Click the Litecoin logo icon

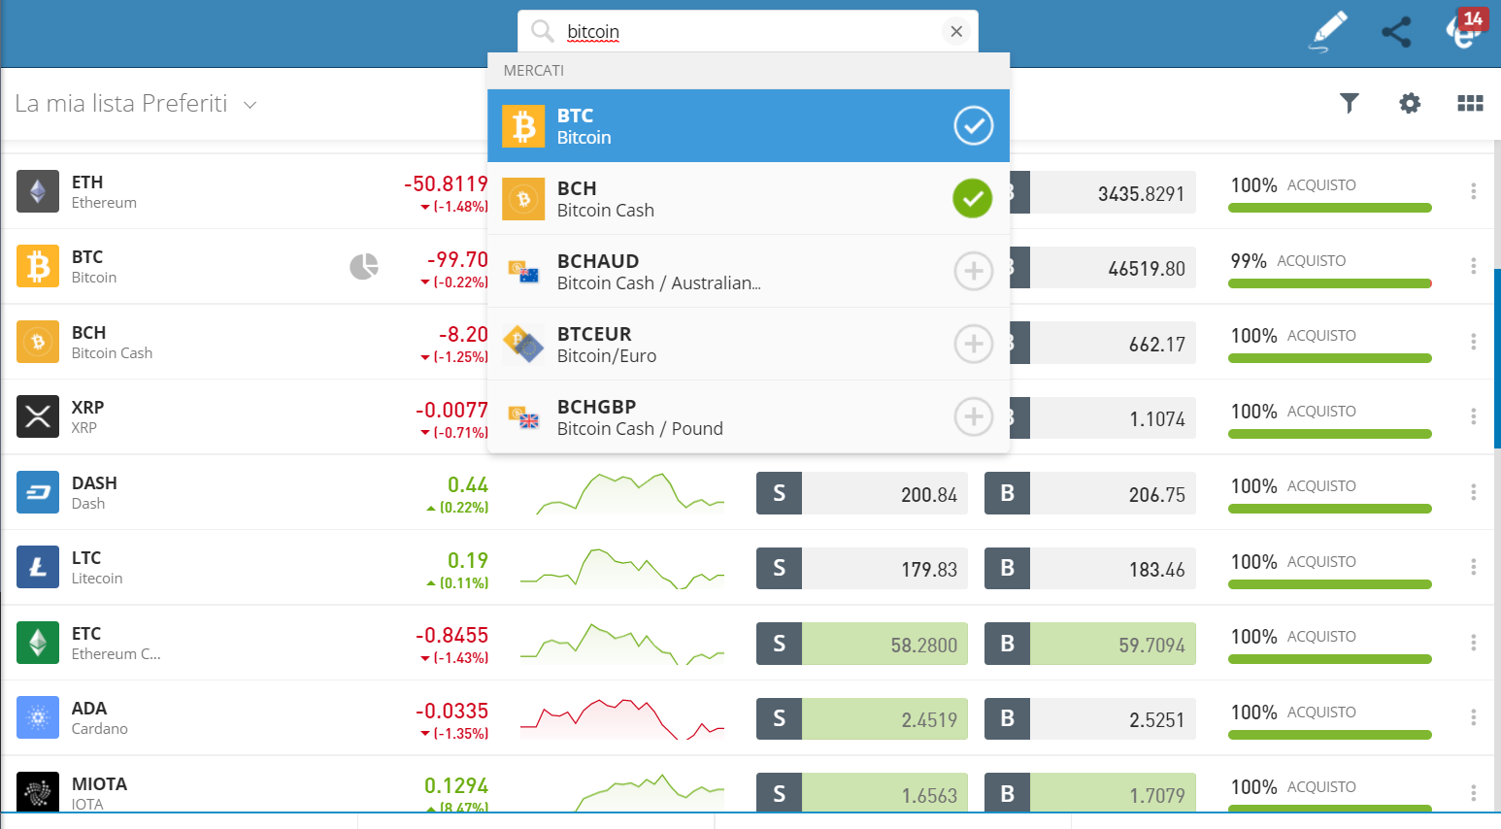coord(38,567)
